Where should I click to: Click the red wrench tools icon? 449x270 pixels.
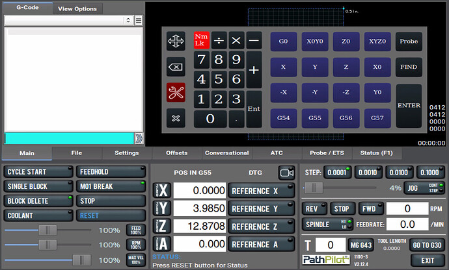[x=176, y=93]
